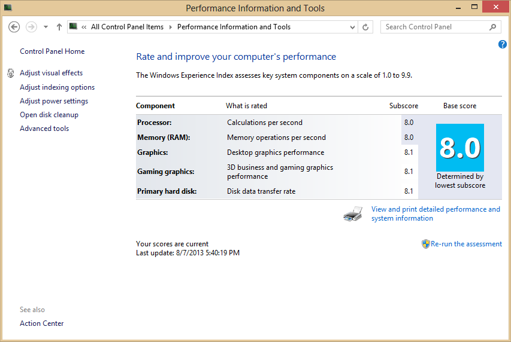
Task: Refresh the address bar page
Action: 365,27
